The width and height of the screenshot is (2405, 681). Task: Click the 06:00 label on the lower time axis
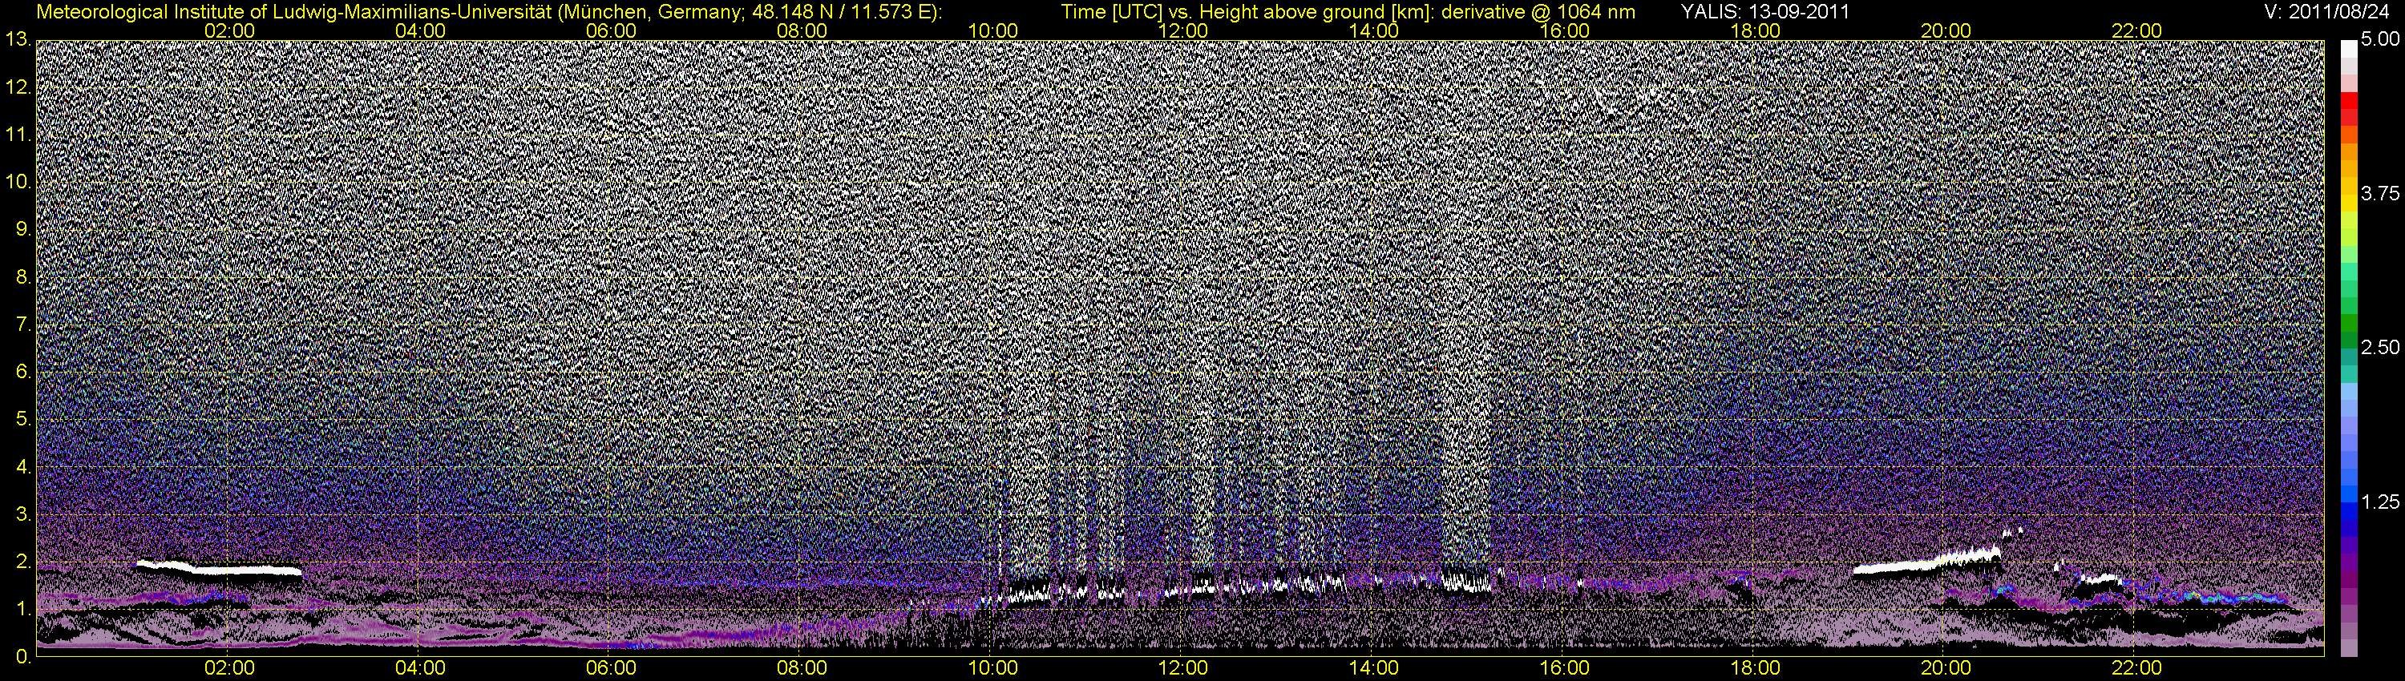[x=611, y=668]
